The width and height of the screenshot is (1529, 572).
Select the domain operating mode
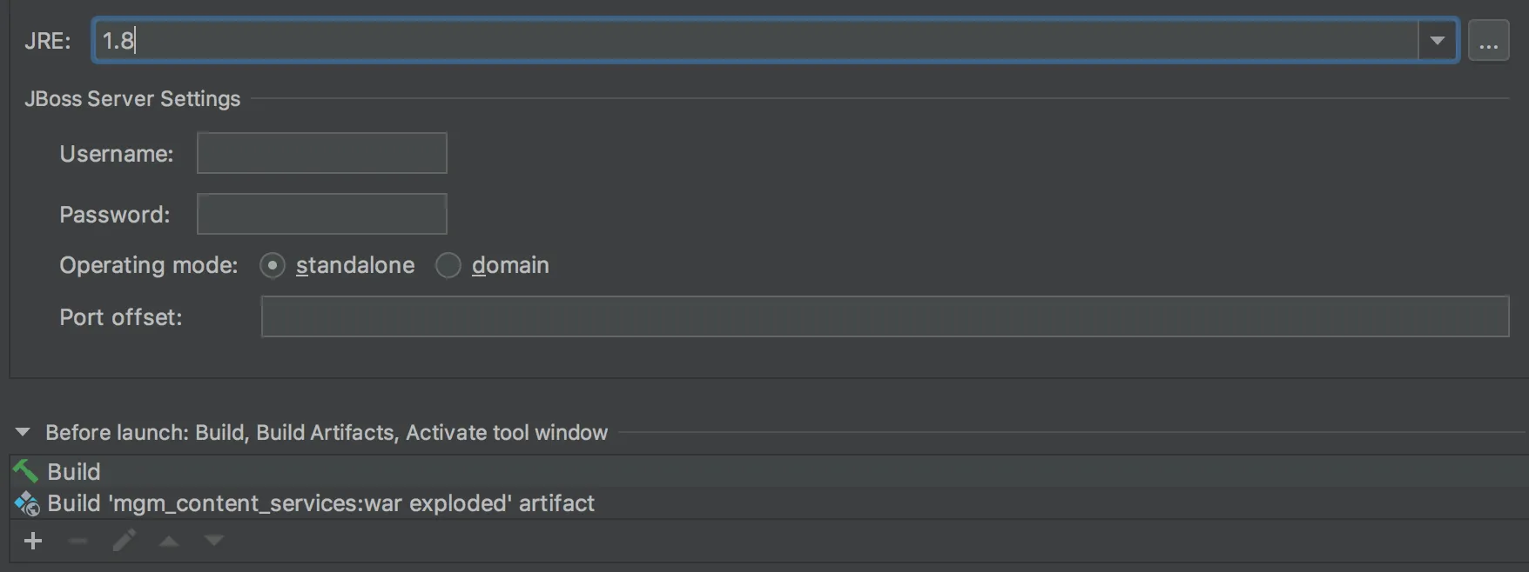(x=448, y=265)
